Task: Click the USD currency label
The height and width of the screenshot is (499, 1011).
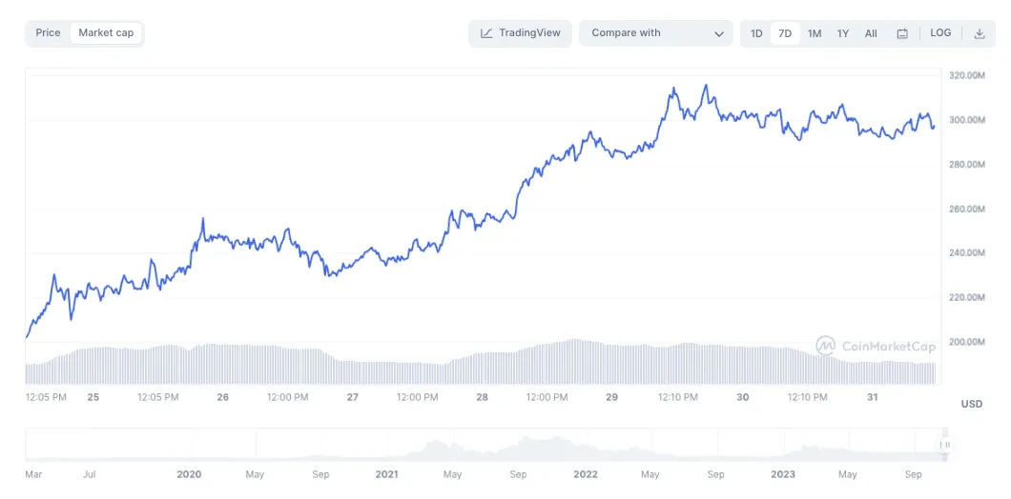Action: (971, 404)
